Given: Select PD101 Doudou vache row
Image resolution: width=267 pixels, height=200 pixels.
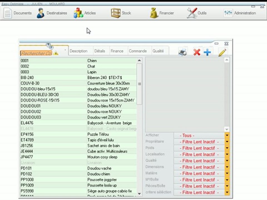Looking at the screenshot, I should tap(78, 168).
